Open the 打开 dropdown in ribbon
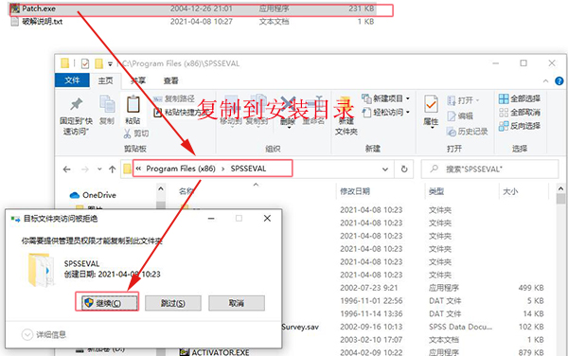Image resolution: width=568 pixels, height=356 pixels. [x=463, y=100]
